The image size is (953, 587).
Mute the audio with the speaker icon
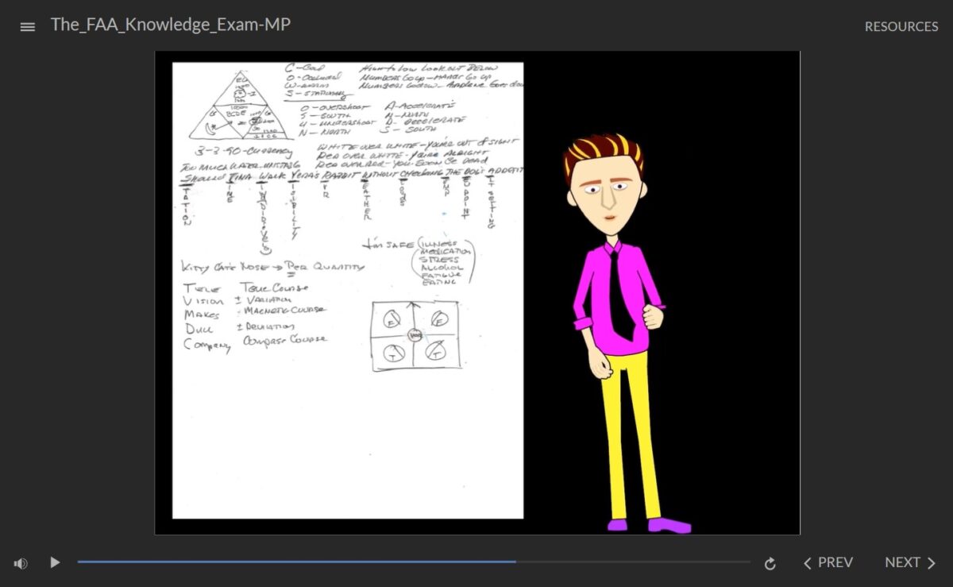[x=21, y=563]
